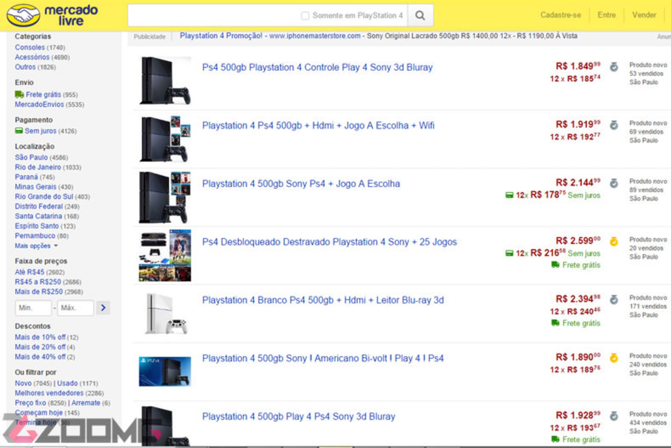Viewport: 671px width, 448px height.
Task: Filter by Usado condition
Action: pos(67,383)
